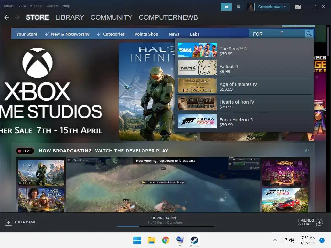The width and height of the screenshot is (331, 248).
Task: Open the Points Shop link
Action: 146,34
